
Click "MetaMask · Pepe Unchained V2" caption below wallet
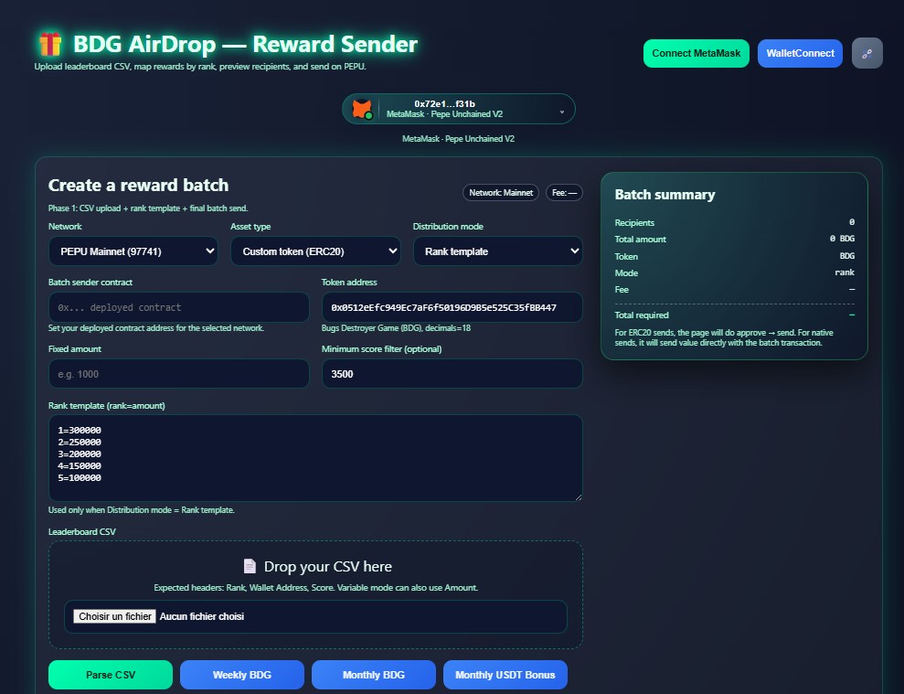tap(458, 138)
